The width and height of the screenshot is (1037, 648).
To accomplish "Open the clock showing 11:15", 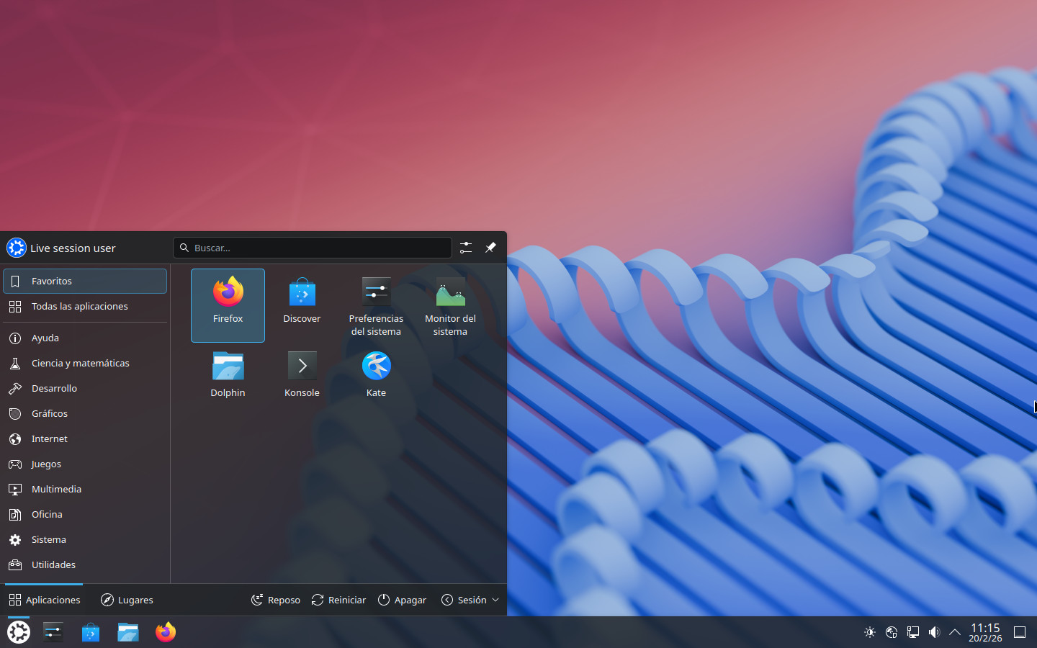I will [985, 632].
